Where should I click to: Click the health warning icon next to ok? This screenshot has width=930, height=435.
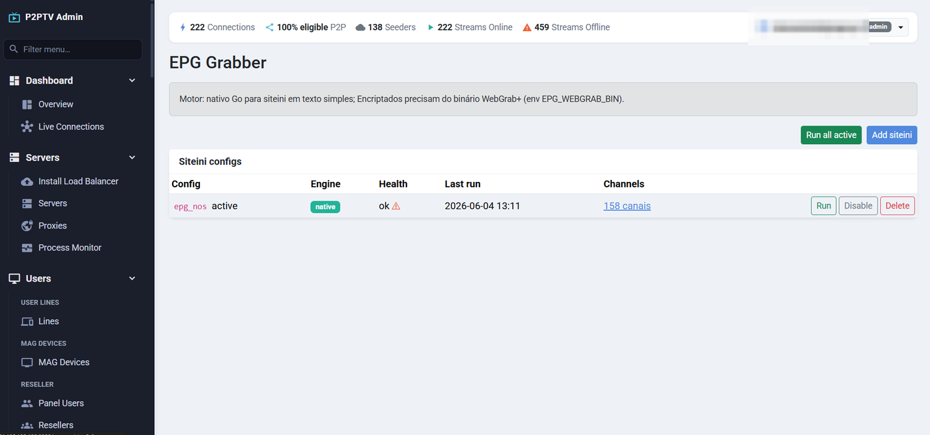point(396,206)
